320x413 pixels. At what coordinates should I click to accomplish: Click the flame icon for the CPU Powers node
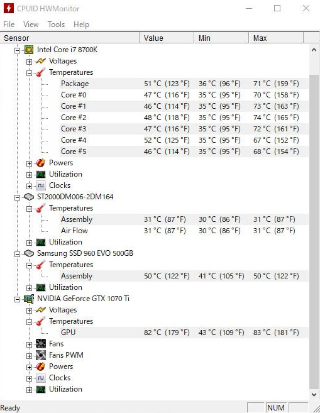tap(41, 163)
